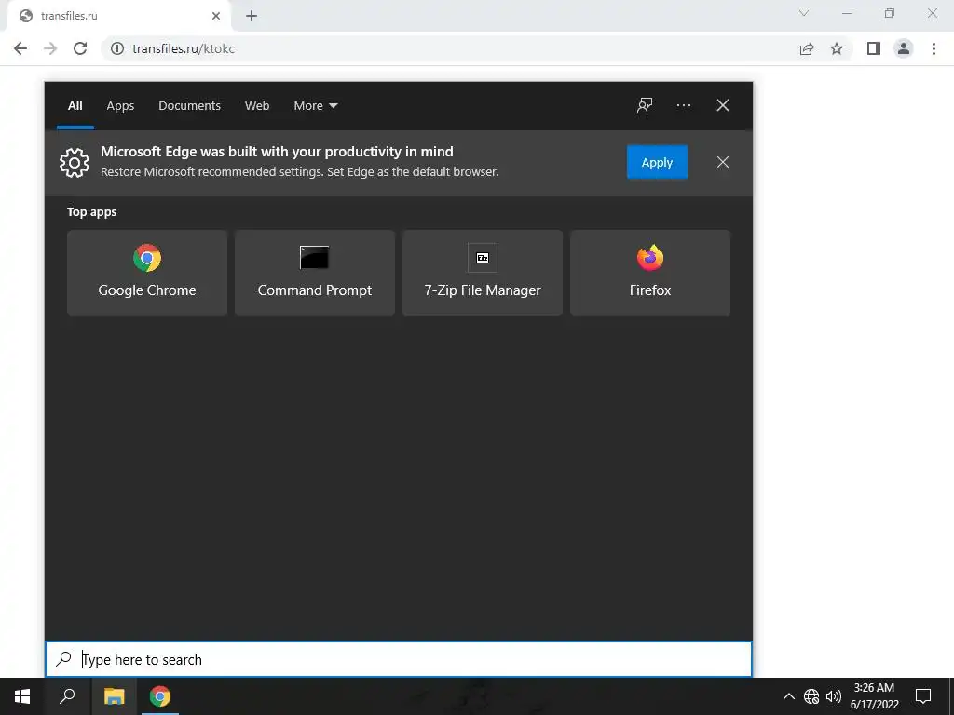Share this page from the address bar
Viewport: 954px width, 715px height.
807,48
